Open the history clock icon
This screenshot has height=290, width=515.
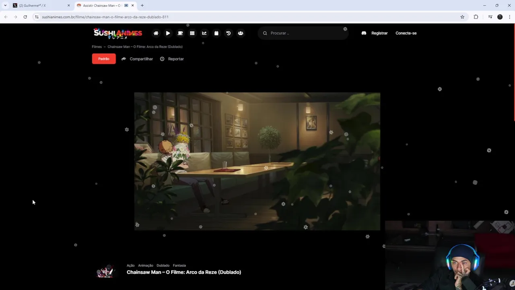tap(228, 33)
